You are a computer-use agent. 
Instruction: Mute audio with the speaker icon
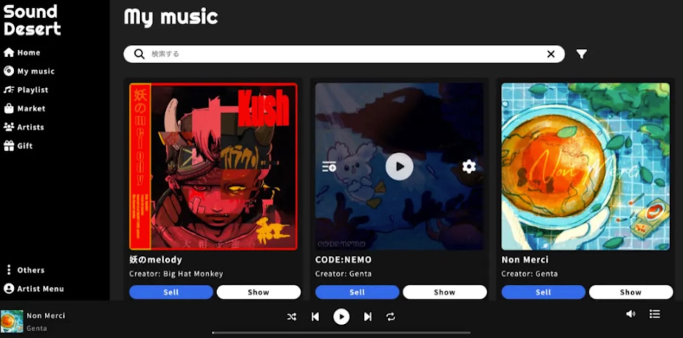(630, 314)
